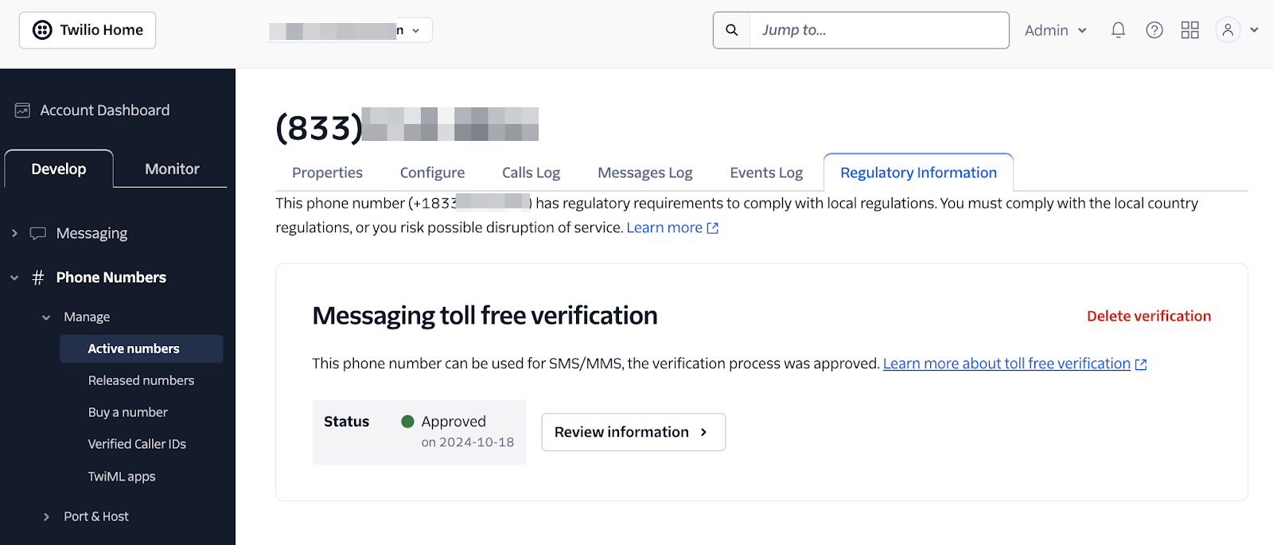Click external link icon after Learn more
This screenshot has width=1273, height=545.
[713, 228]
